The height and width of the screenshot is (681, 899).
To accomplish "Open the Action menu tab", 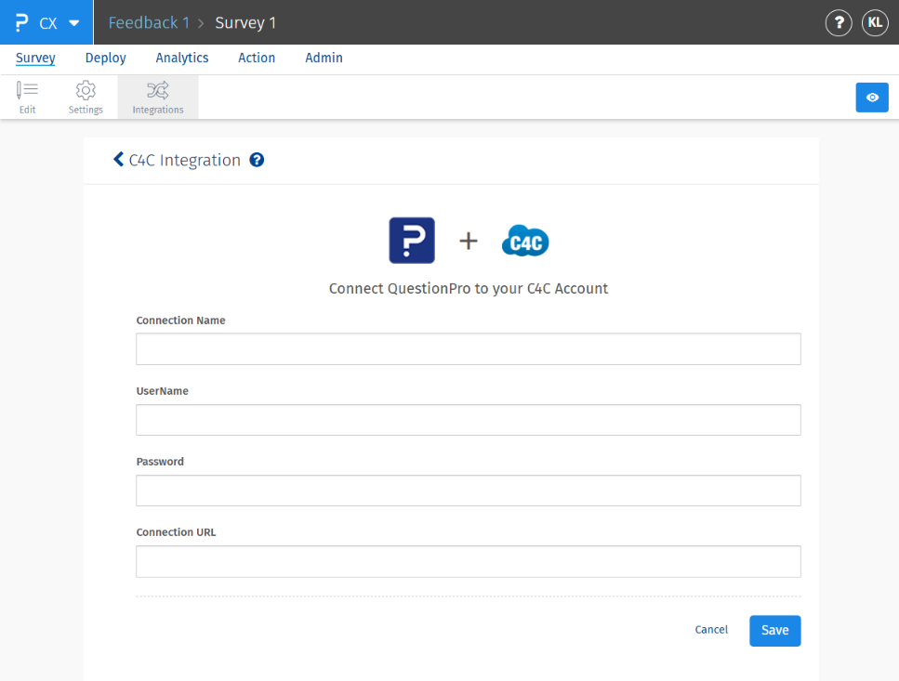I will (x=257, y=58).
